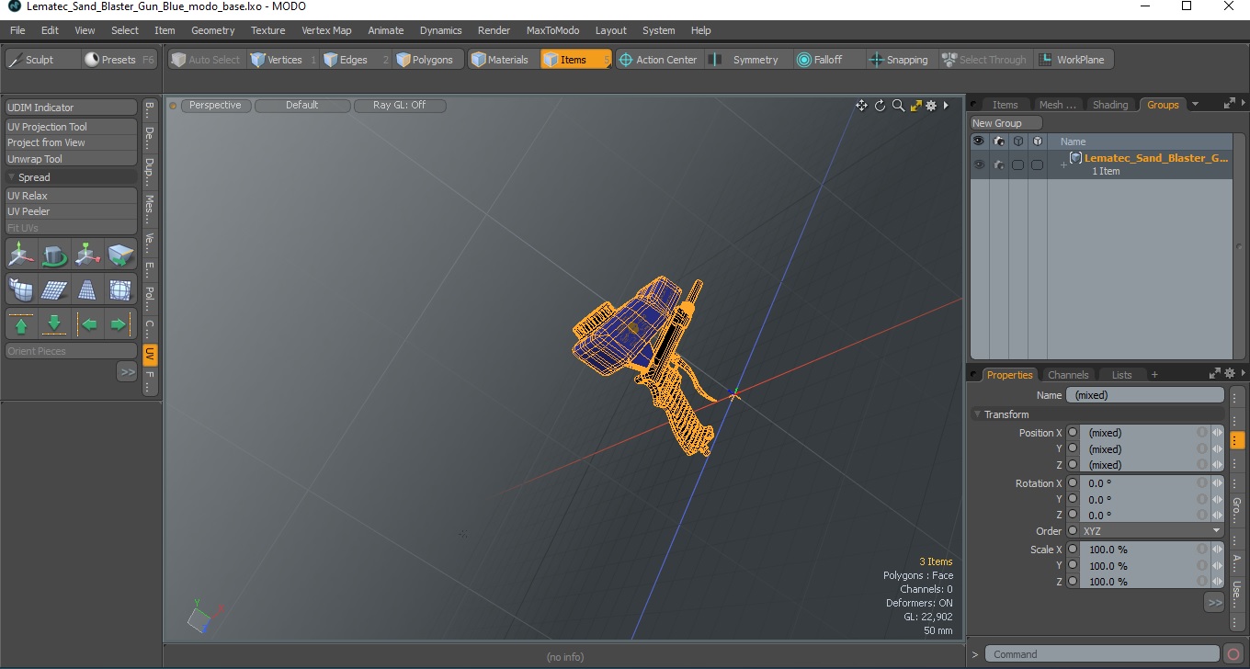Switch to Materials selection mode
1250x669 pixels.
click(502, 60)
